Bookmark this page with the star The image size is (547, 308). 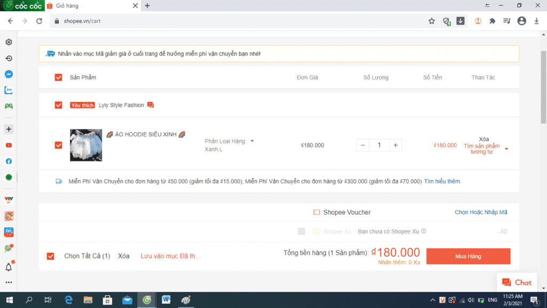click(x=432, y=21)
